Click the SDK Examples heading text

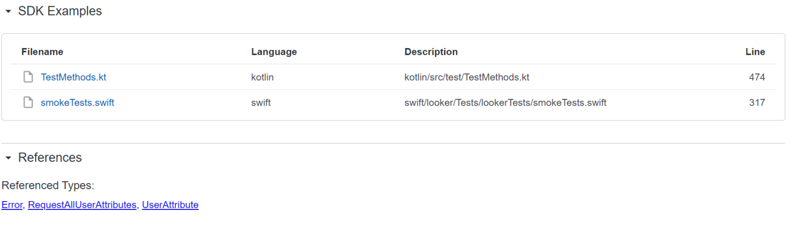click(x=60, y=11)
